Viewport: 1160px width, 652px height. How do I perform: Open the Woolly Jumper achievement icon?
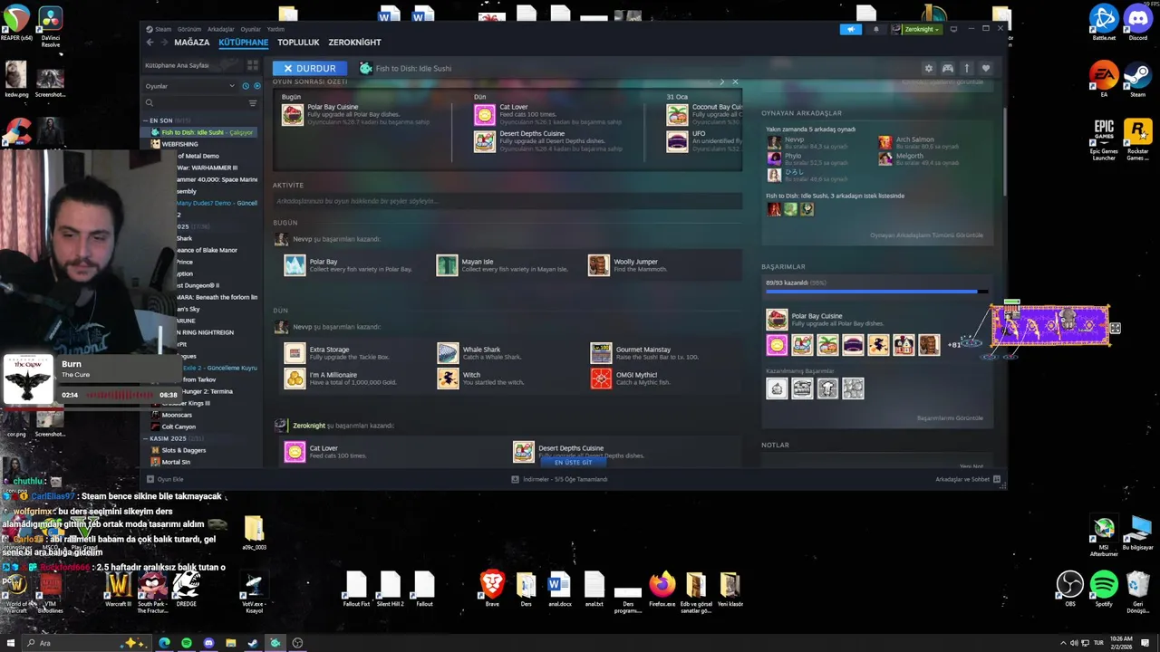click(x=598, y=264)
